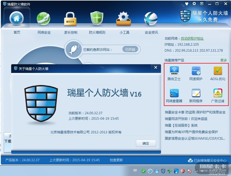Screen dimensions: 231x176
Task: Open 更多 recommended products link
Action: [x=223, y=60]
